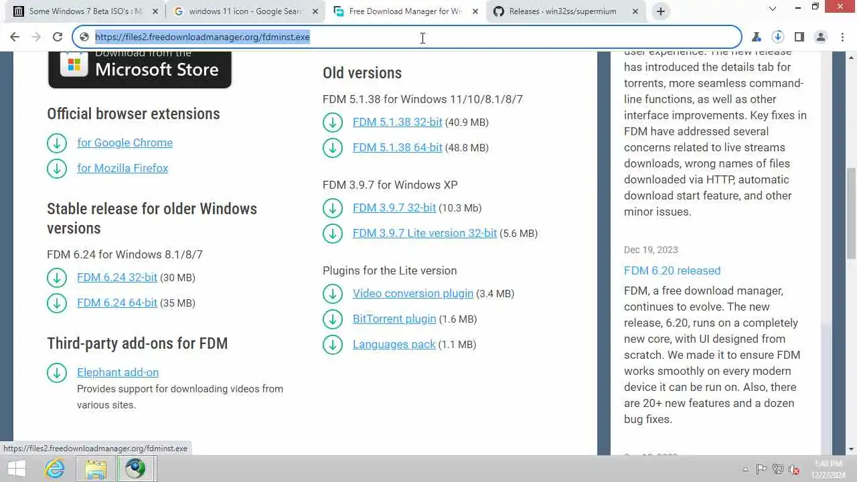The width and height of the screenshot is (857, 482).
Task: Click download icon next to Elephant add-on
Action: click(x=57, y=372)
